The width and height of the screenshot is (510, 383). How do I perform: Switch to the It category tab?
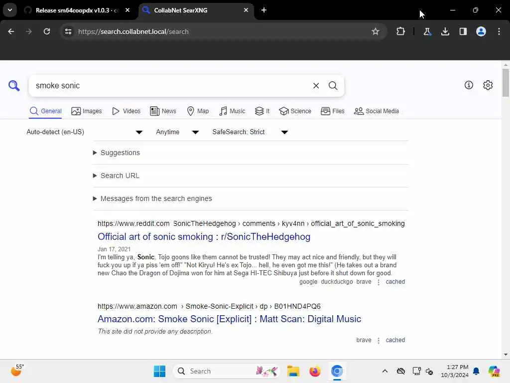pyautogui.click(x=262, y=111)
